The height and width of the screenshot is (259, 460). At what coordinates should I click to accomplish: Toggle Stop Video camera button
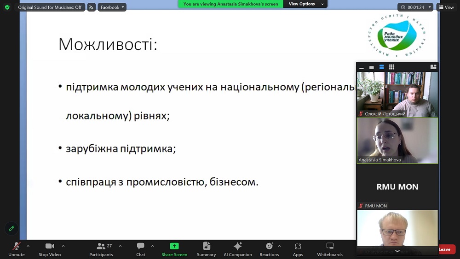point(50,249)
